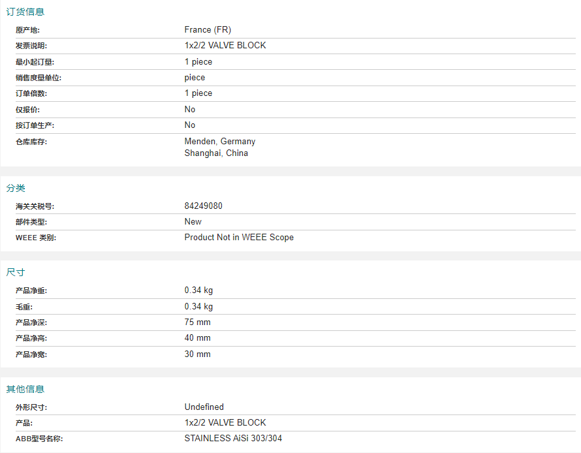The width and height of the screenshot is (581, 453).
Task: Click the 部件类型 New value
Action: 193,221
